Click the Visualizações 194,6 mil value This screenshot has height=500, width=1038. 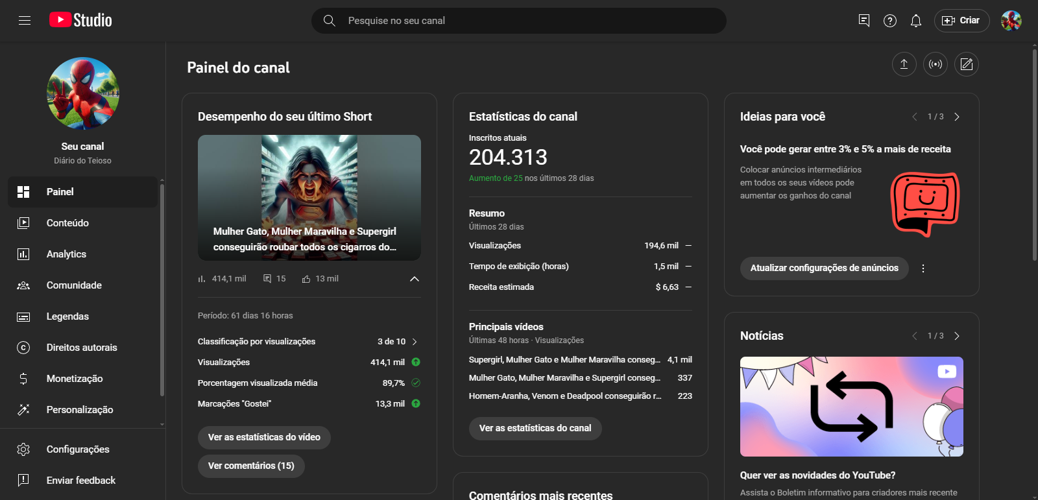(661, 246)
